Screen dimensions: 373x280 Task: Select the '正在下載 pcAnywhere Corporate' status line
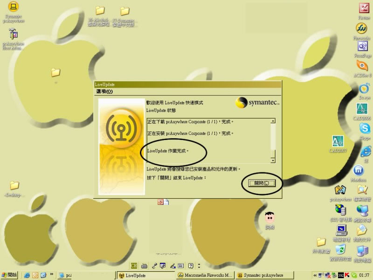click(190, 122)
